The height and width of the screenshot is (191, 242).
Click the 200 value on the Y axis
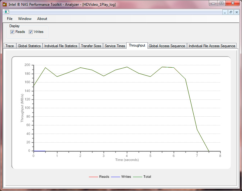pos(27,65)
